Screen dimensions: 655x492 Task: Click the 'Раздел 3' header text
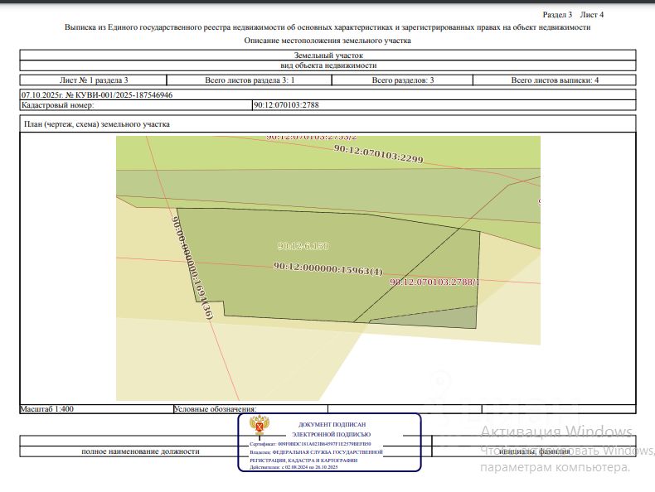(557, 15)
